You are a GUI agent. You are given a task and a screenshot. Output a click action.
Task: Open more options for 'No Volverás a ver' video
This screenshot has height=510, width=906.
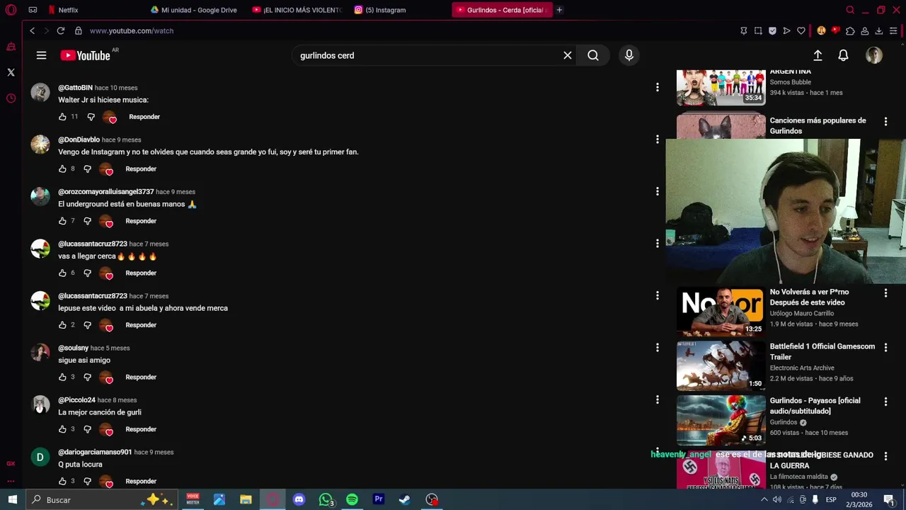(885, 293)
